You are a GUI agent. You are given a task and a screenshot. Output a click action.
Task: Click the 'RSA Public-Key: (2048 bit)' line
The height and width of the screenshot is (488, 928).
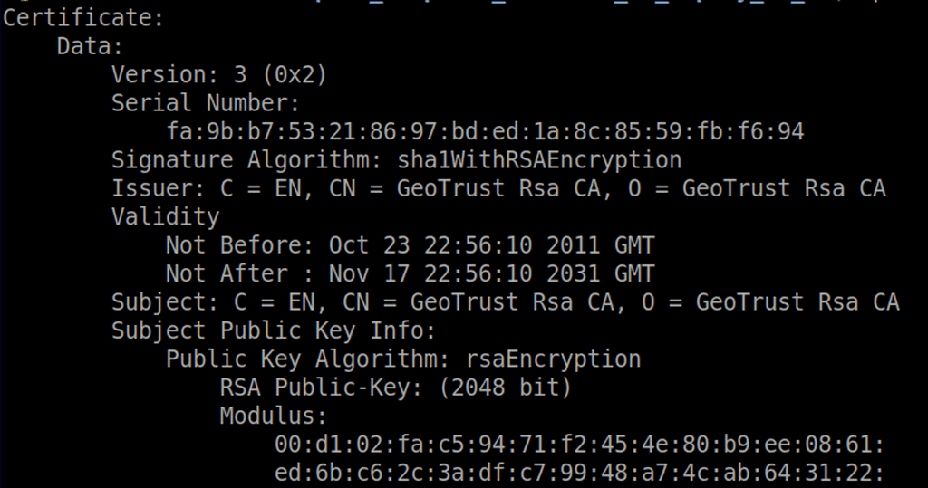point(395,388)
